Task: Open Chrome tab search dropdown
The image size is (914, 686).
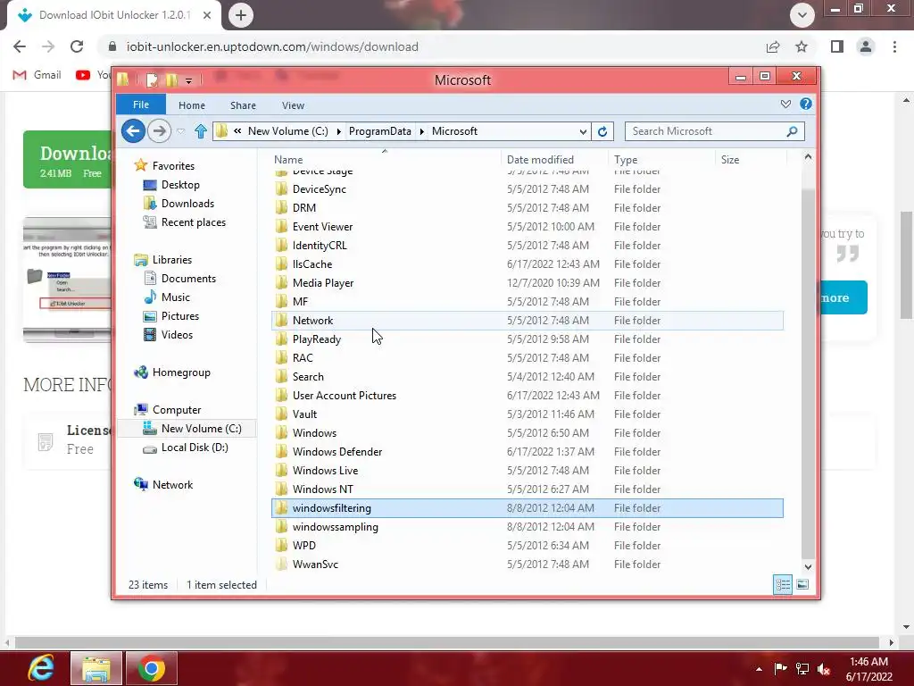Action: pos(802,15)
